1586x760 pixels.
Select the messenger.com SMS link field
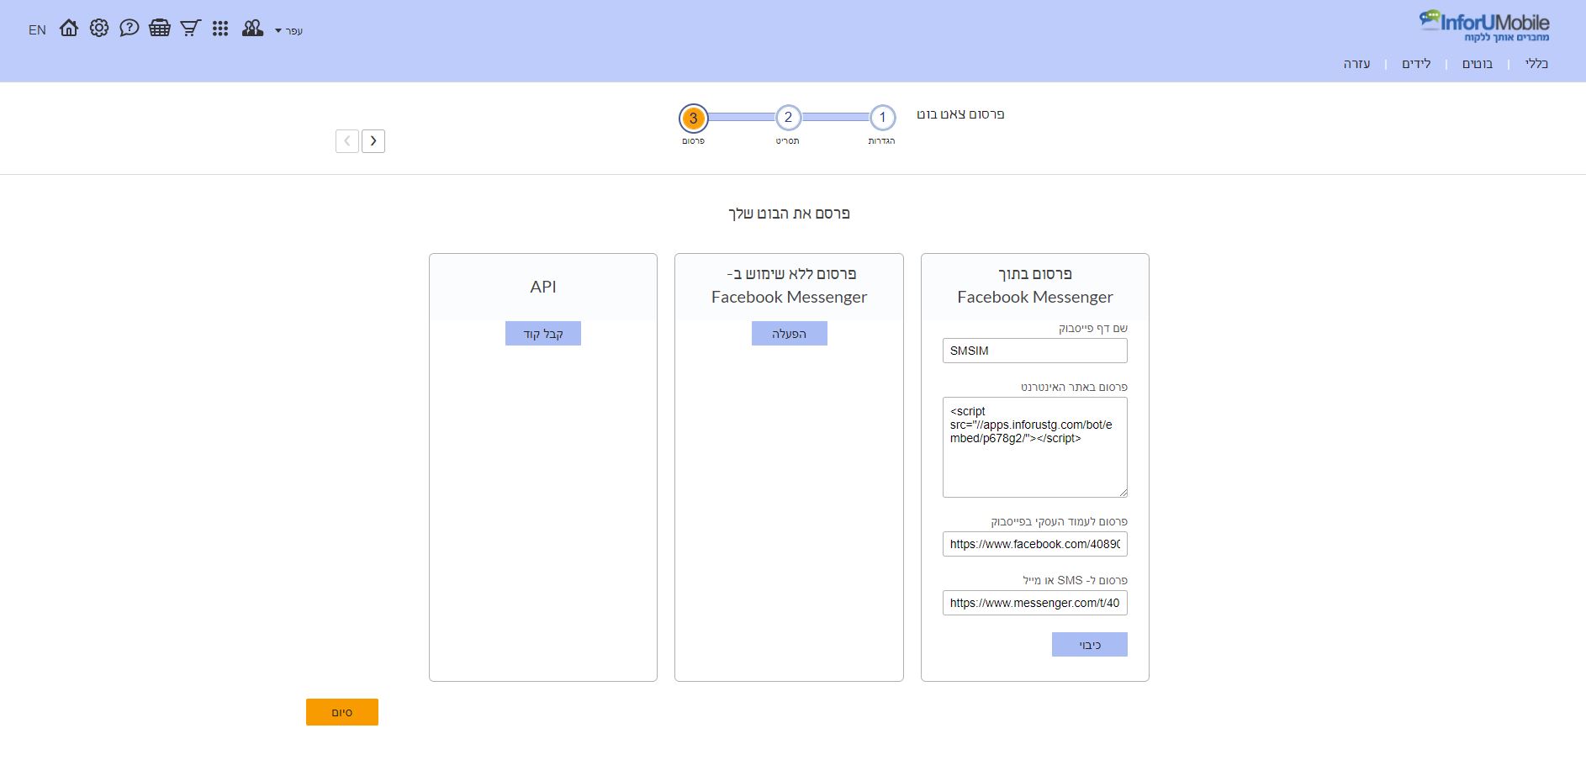[1035, 603]
